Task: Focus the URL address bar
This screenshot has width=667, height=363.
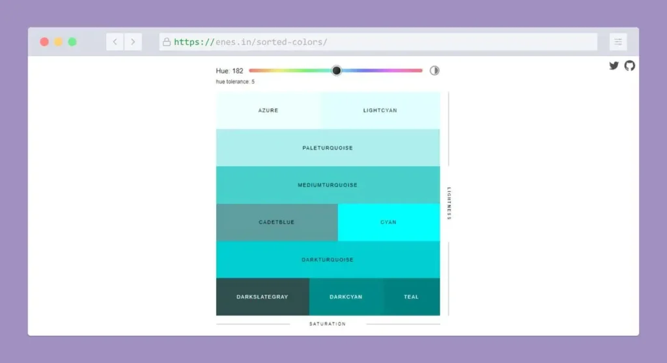Action: coord(378,42)
